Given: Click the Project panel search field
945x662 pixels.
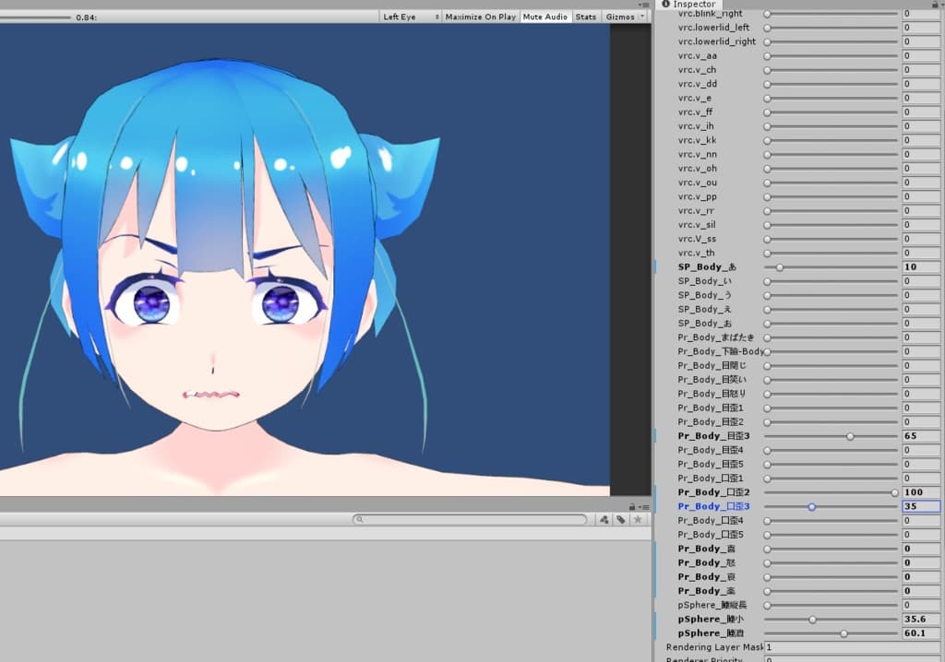Looking at the screenshot, I should [472, 520].
